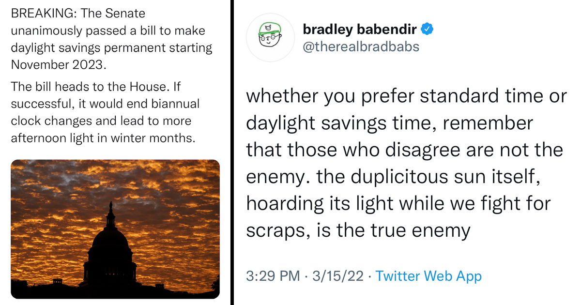Select the 3/15/22 tweet date
The image size is (581, 305).
pos(337,276)
